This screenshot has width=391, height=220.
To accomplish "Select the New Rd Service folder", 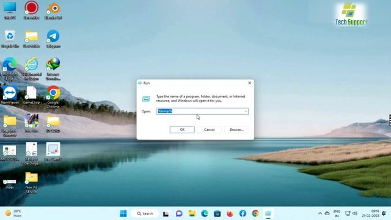I will pos(31,183).
